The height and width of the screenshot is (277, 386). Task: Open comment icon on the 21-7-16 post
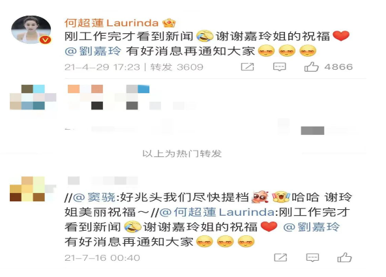point(312,257)
